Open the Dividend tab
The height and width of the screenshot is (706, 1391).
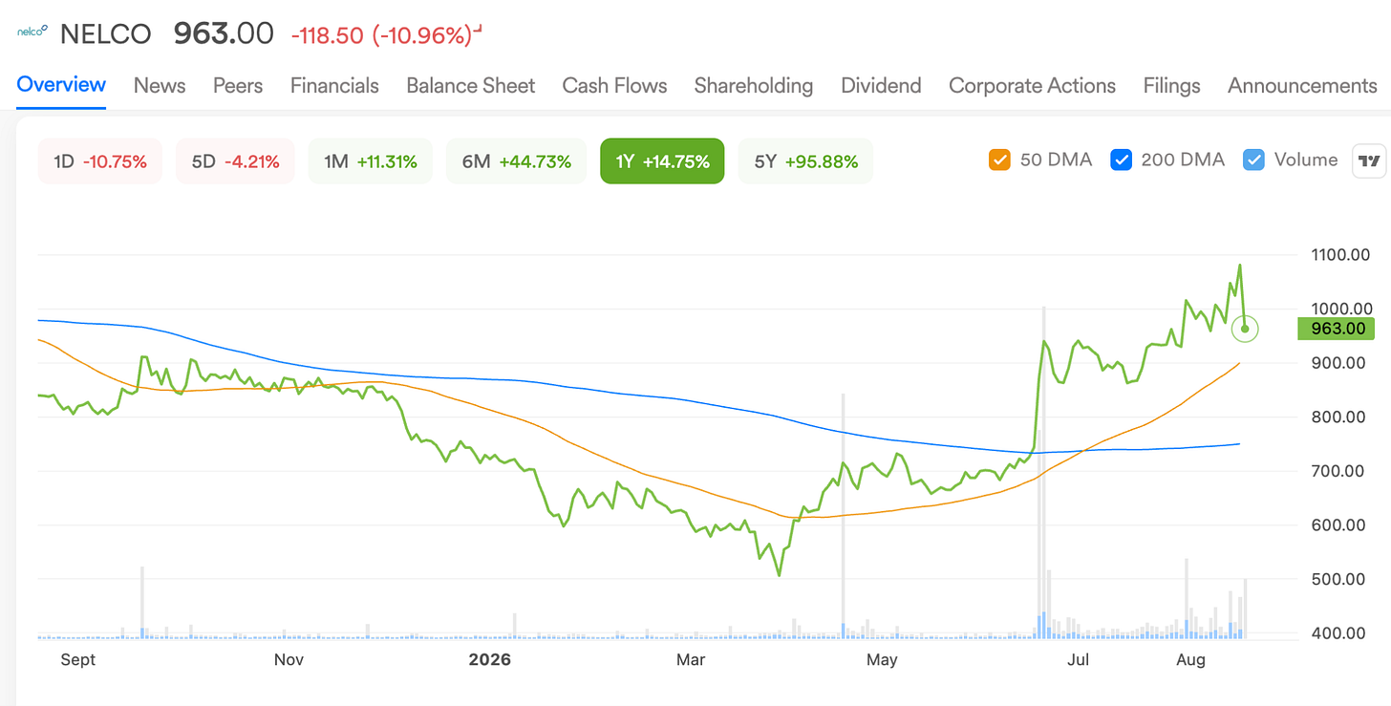coord(881,86)
